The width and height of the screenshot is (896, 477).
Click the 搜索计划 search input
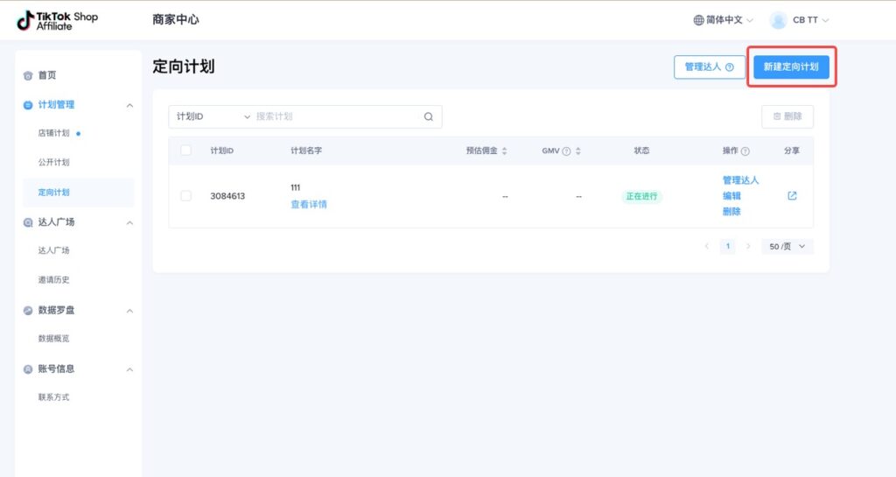pyautogui.click(x=337, y=116)
